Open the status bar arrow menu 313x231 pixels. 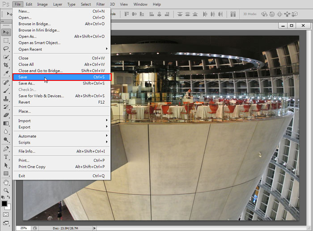(x=94, y=228)
